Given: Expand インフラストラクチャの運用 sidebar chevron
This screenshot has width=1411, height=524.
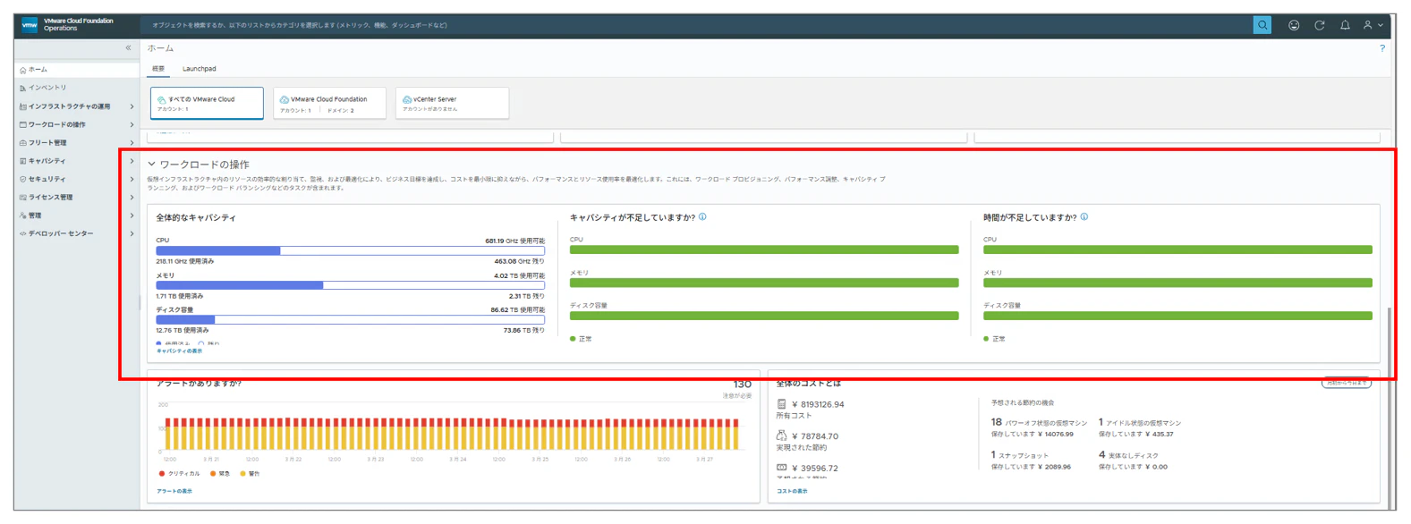Looking at the screenshot, I should (x=132, y=106).
